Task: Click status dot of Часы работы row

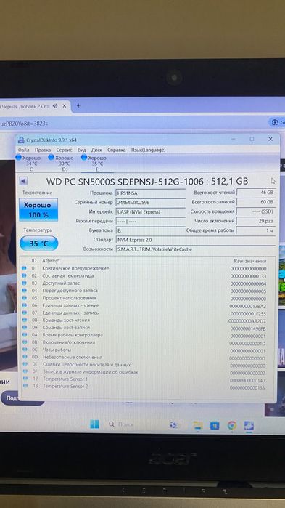Action: click(25, 350)
